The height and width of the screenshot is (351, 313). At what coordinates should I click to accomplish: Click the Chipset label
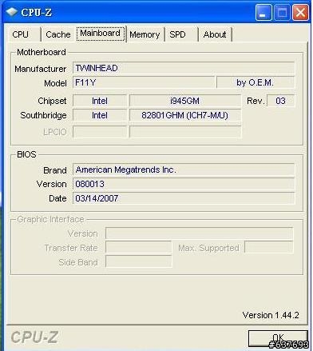[x=52, y=101]
